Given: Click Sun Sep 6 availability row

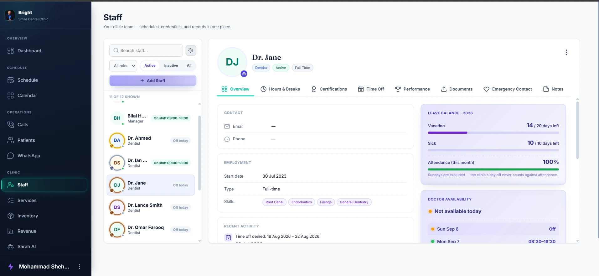Looking at the screenshot, I should coord(493,229).
